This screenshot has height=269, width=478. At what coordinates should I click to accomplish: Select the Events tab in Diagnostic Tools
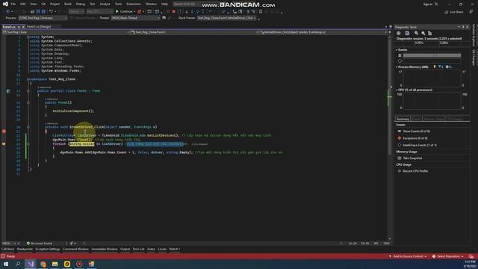pyautogui.click(x=417, y=119)
